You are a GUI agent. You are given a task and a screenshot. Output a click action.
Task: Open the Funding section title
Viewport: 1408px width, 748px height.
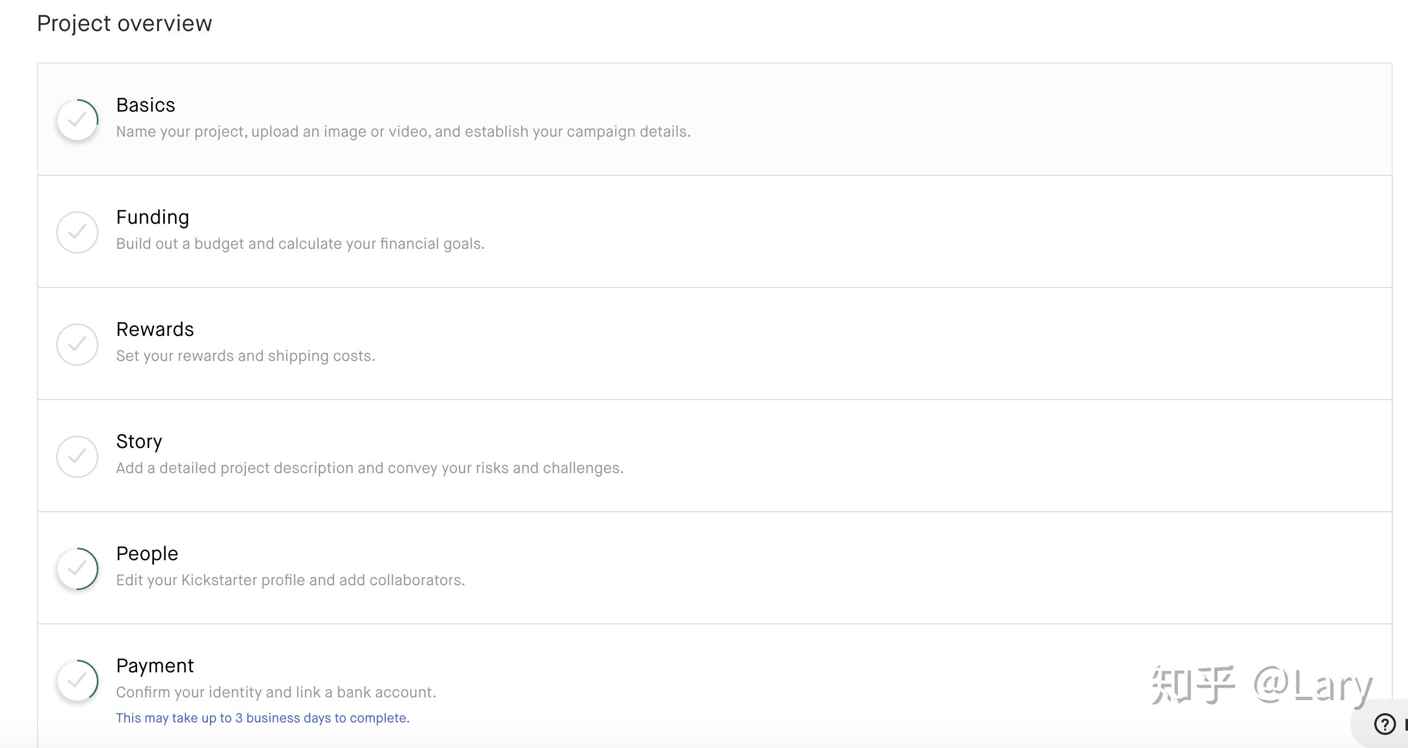[152, 217]
